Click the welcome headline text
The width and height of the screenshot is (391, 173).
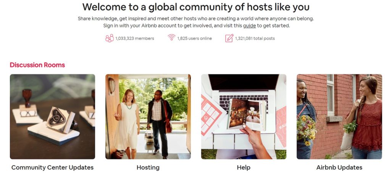click(x=196, y=7)
